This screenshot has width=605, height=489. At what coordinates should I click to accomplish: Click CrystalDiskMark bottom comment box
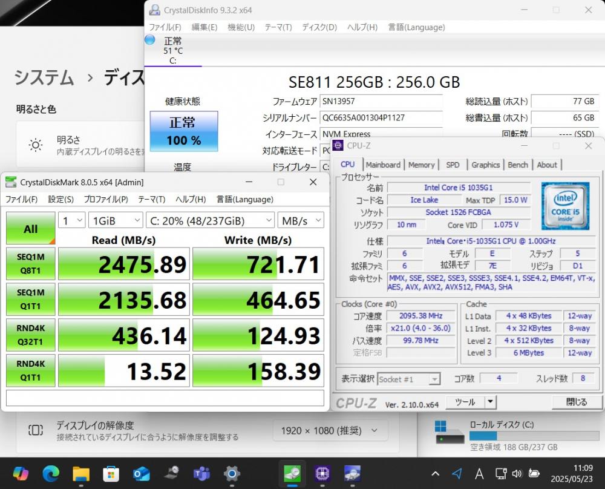pos(165,398)
